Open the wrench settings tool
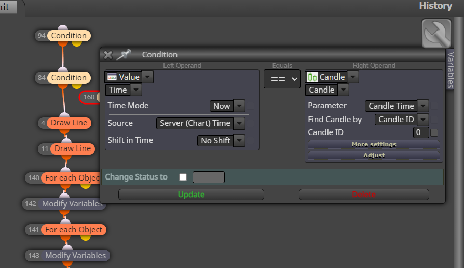 [x=436, y=34]
